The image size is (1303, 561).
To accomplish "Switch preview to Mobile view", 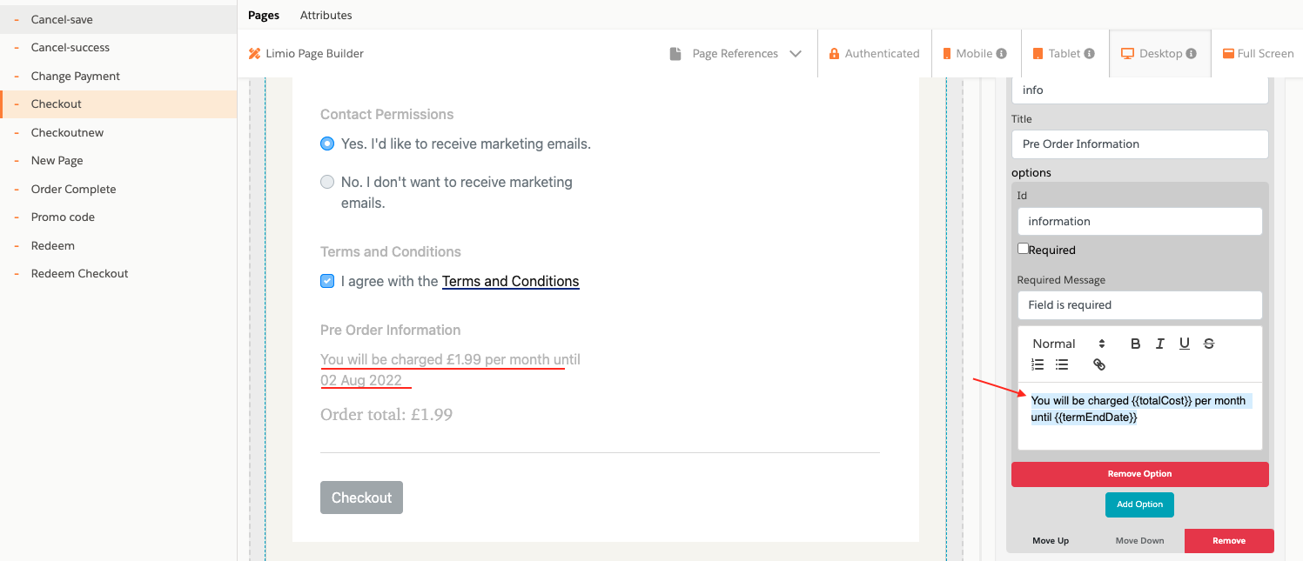I will point(975,53).
